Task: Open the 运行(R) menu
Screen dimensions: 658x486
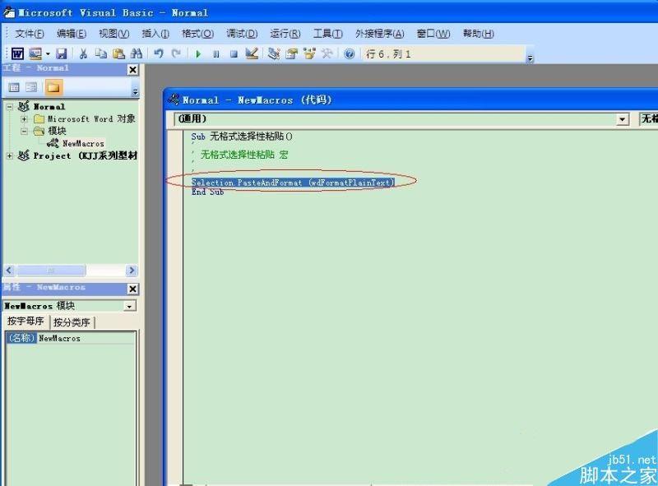Action: click(283, 34)
